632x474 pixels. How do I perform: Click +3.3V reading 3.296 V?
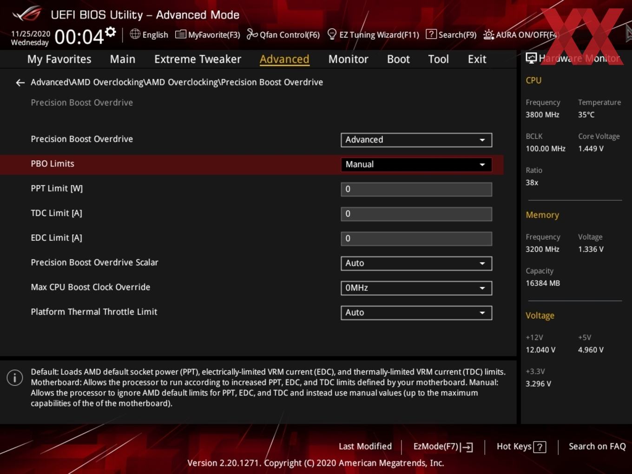[x=538, y=384]
